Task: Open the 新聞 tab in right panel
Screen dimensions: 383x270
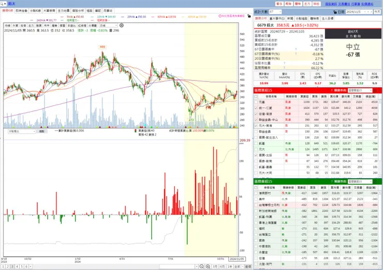Action: [290, 19]
